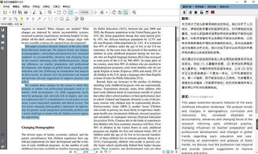Click the edit annotation pencil icon
258x154 pixels.
(77, 19)
